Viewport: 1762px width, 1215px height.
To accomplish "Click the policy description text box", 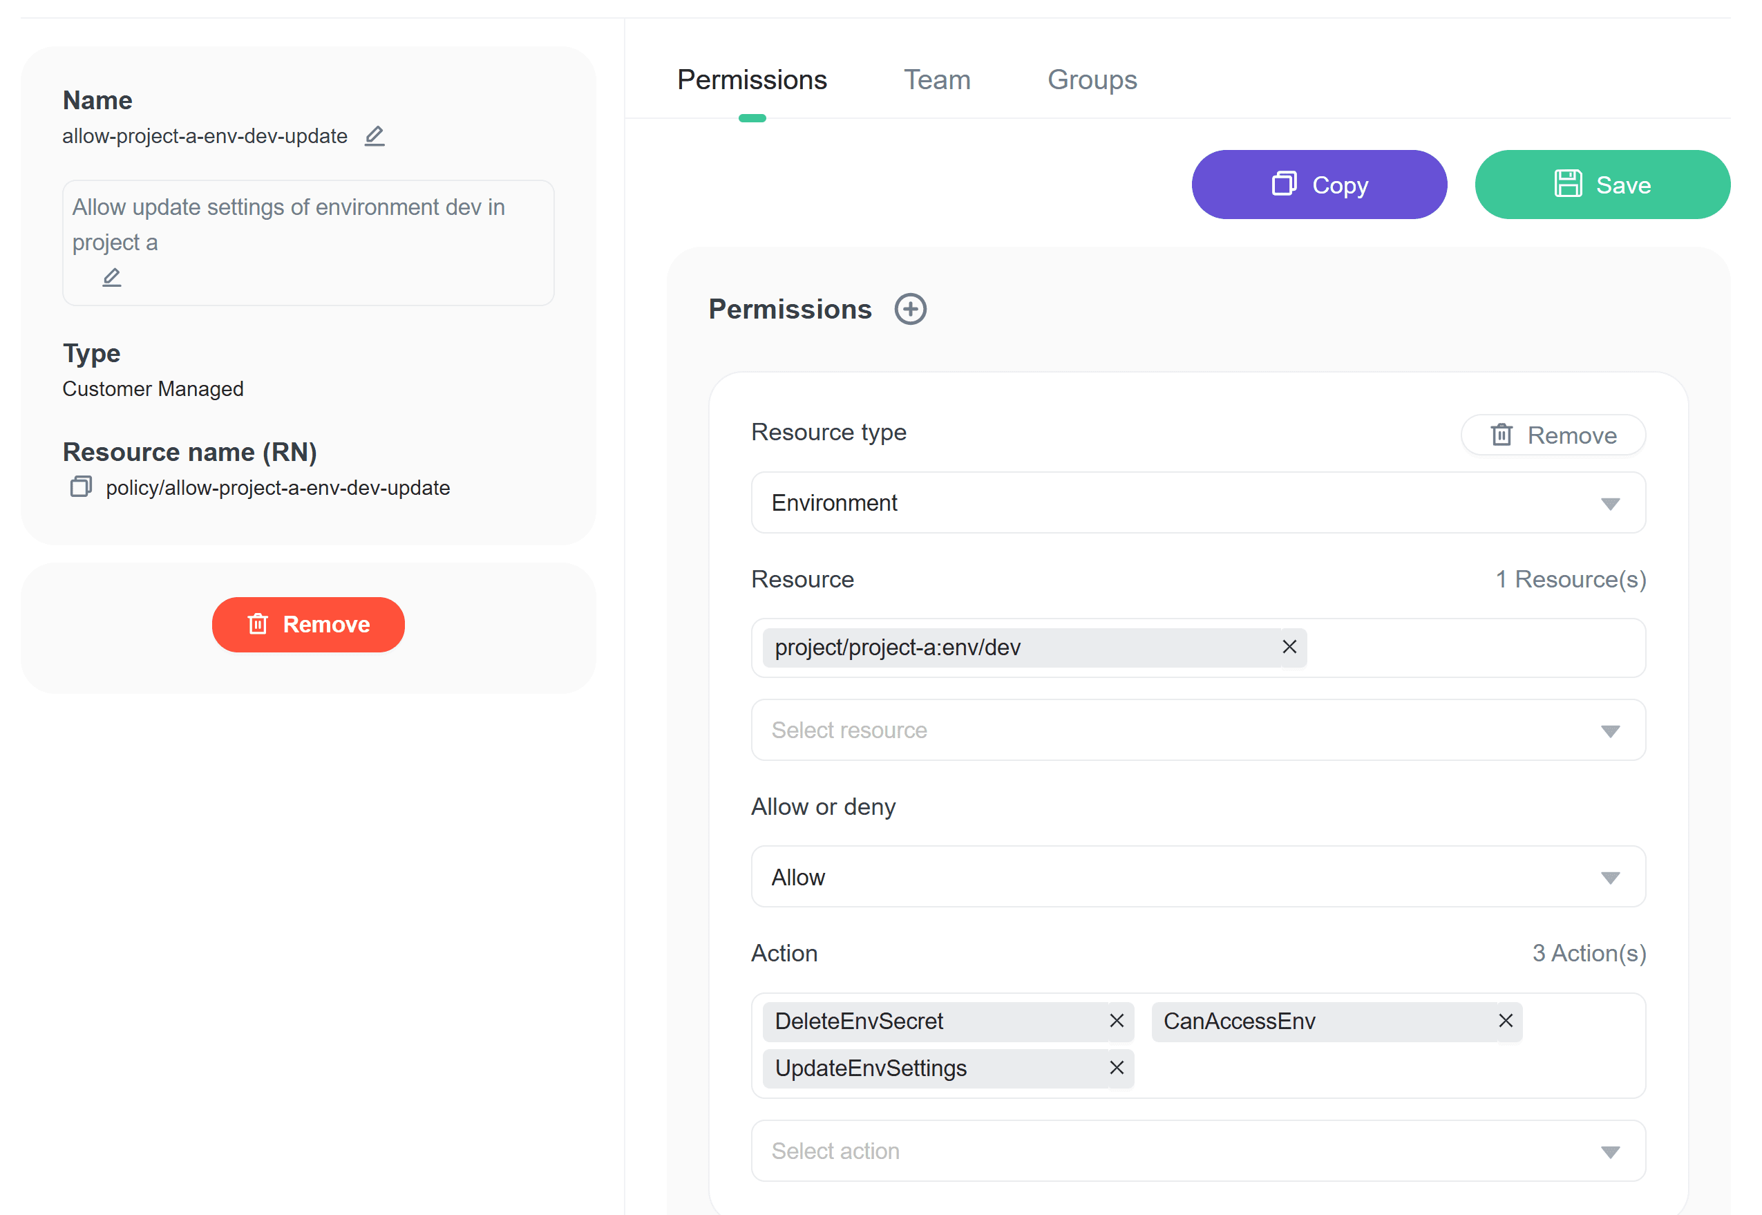I will (307, 225).
